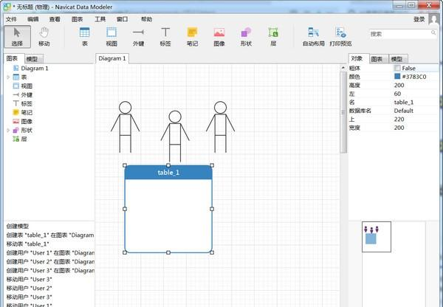Click the table_1 header on canvas
Image resolution: width=443 pixels, height=307 pixels.
coord(168,172)
